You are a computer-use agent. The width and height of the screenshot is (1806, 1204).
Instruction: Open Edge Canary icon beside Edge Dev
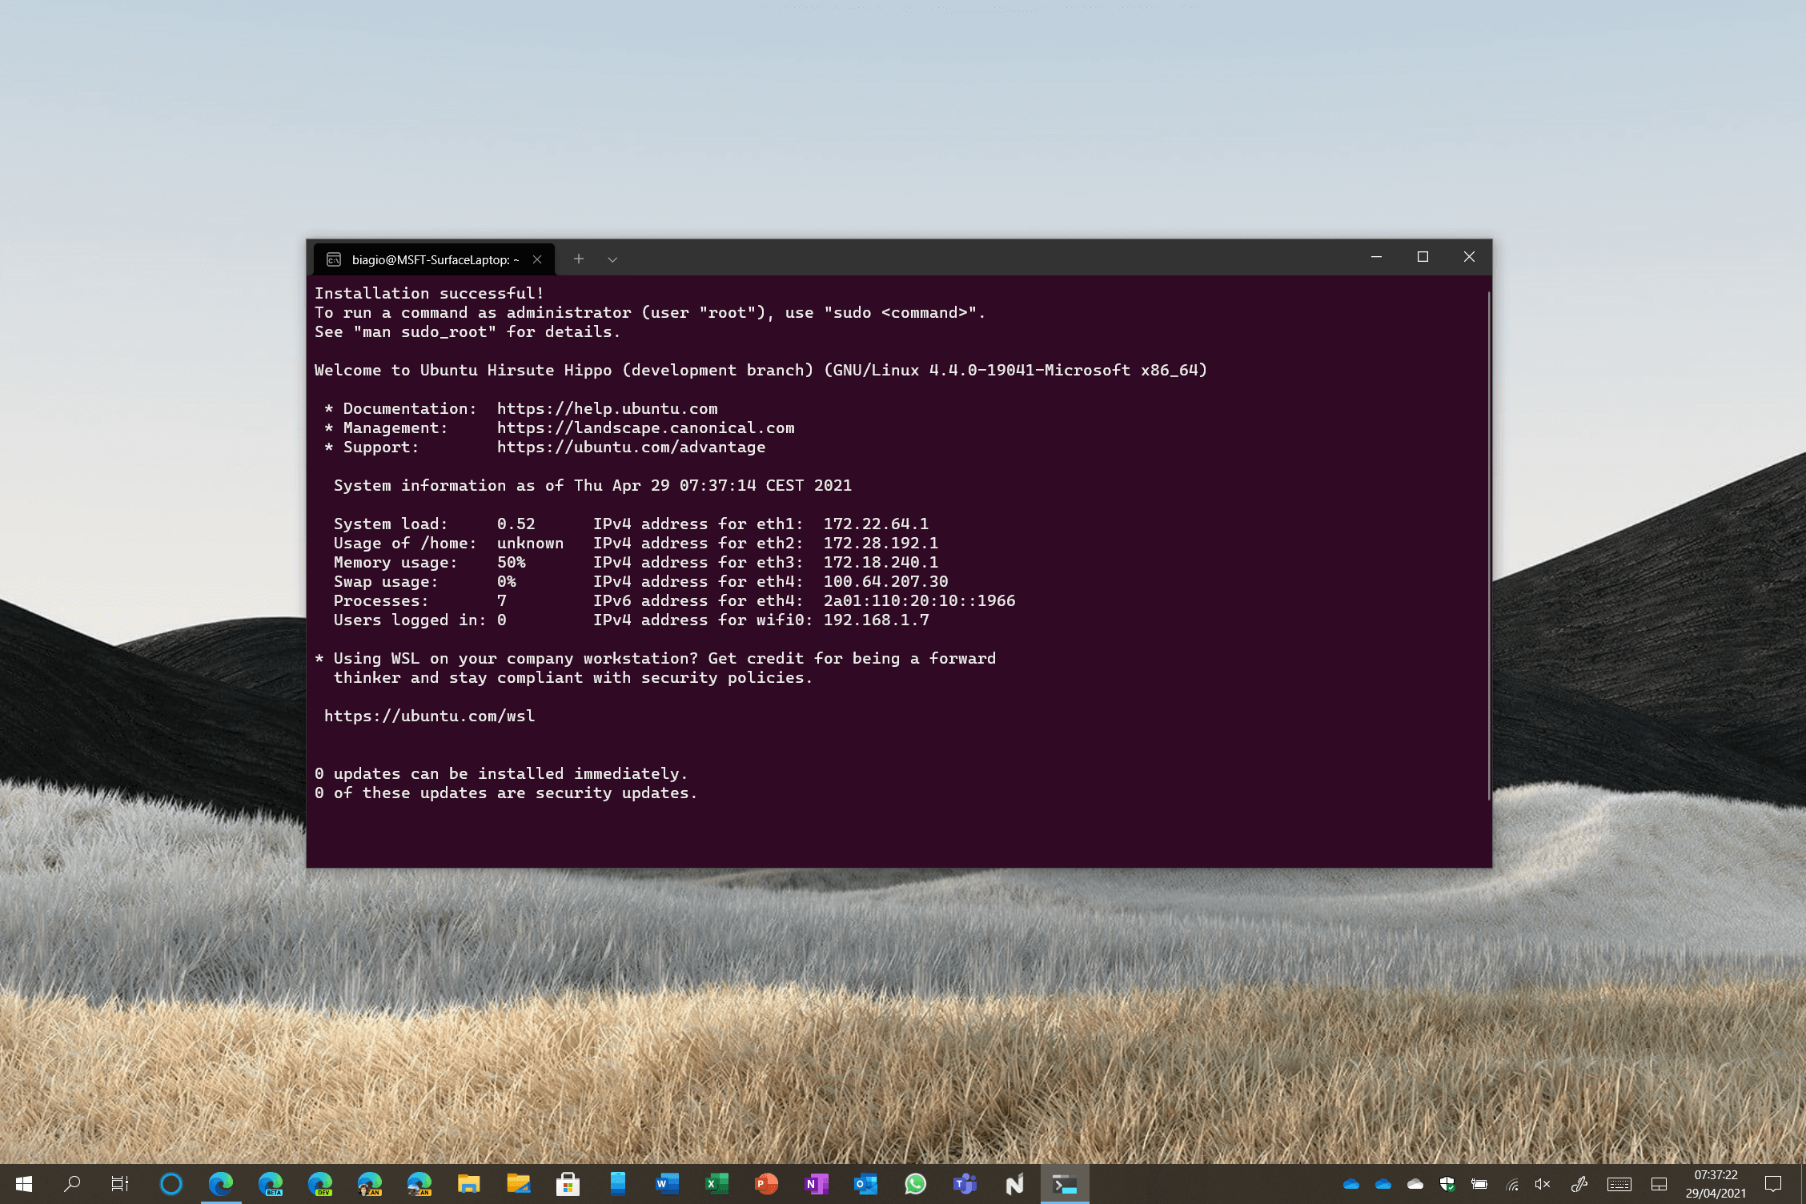point(370,1183)
